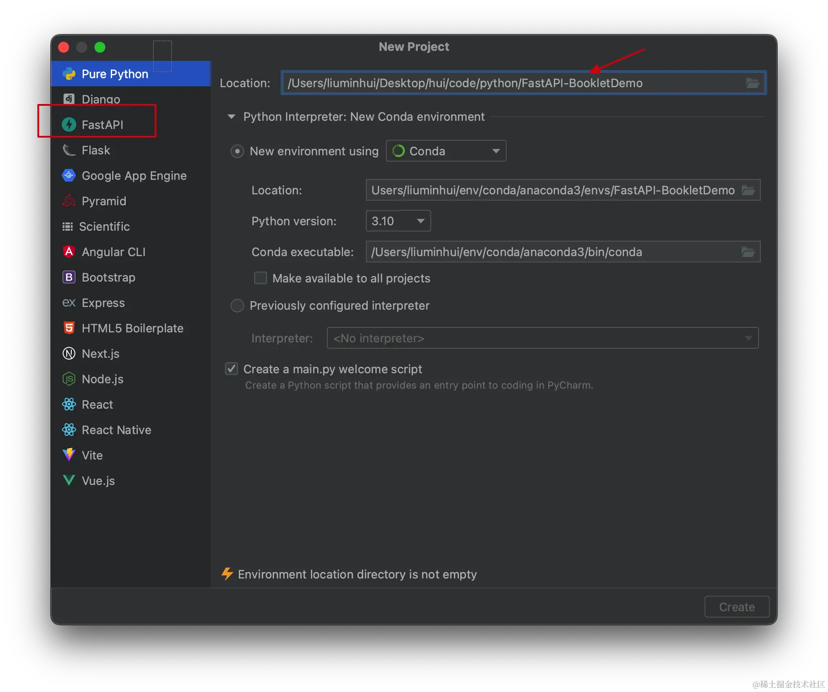Click the Node.js hexagon icon
The image size is (828, 692).
pos(69,379)
